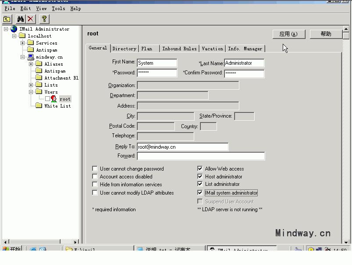Click the binoculars find toolbar icon
Image resolution: width=352 pixels, height=265 pixels.
click(21, 19)
